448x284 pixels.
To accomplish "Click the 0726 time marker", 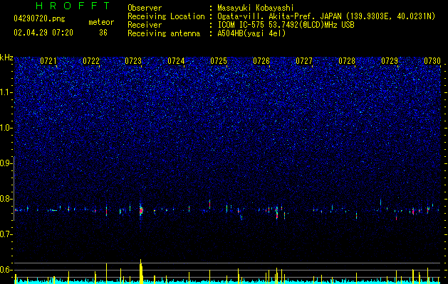I will [x=261, y=61].
